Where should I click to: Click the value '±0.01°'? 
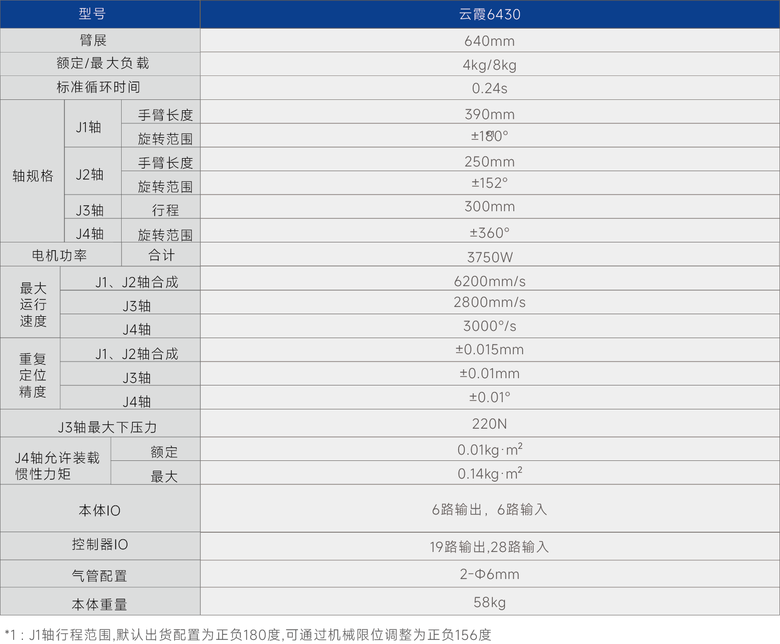[489, 397]
